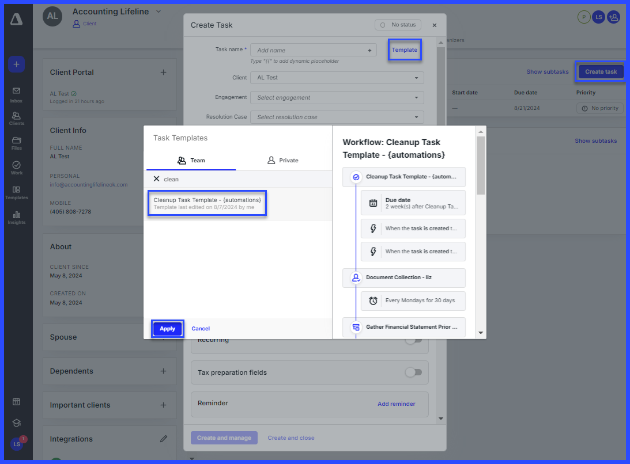Expand the Select engagement dropdown
This screenshot has width=630, height=464.
[x=337, y=98]
